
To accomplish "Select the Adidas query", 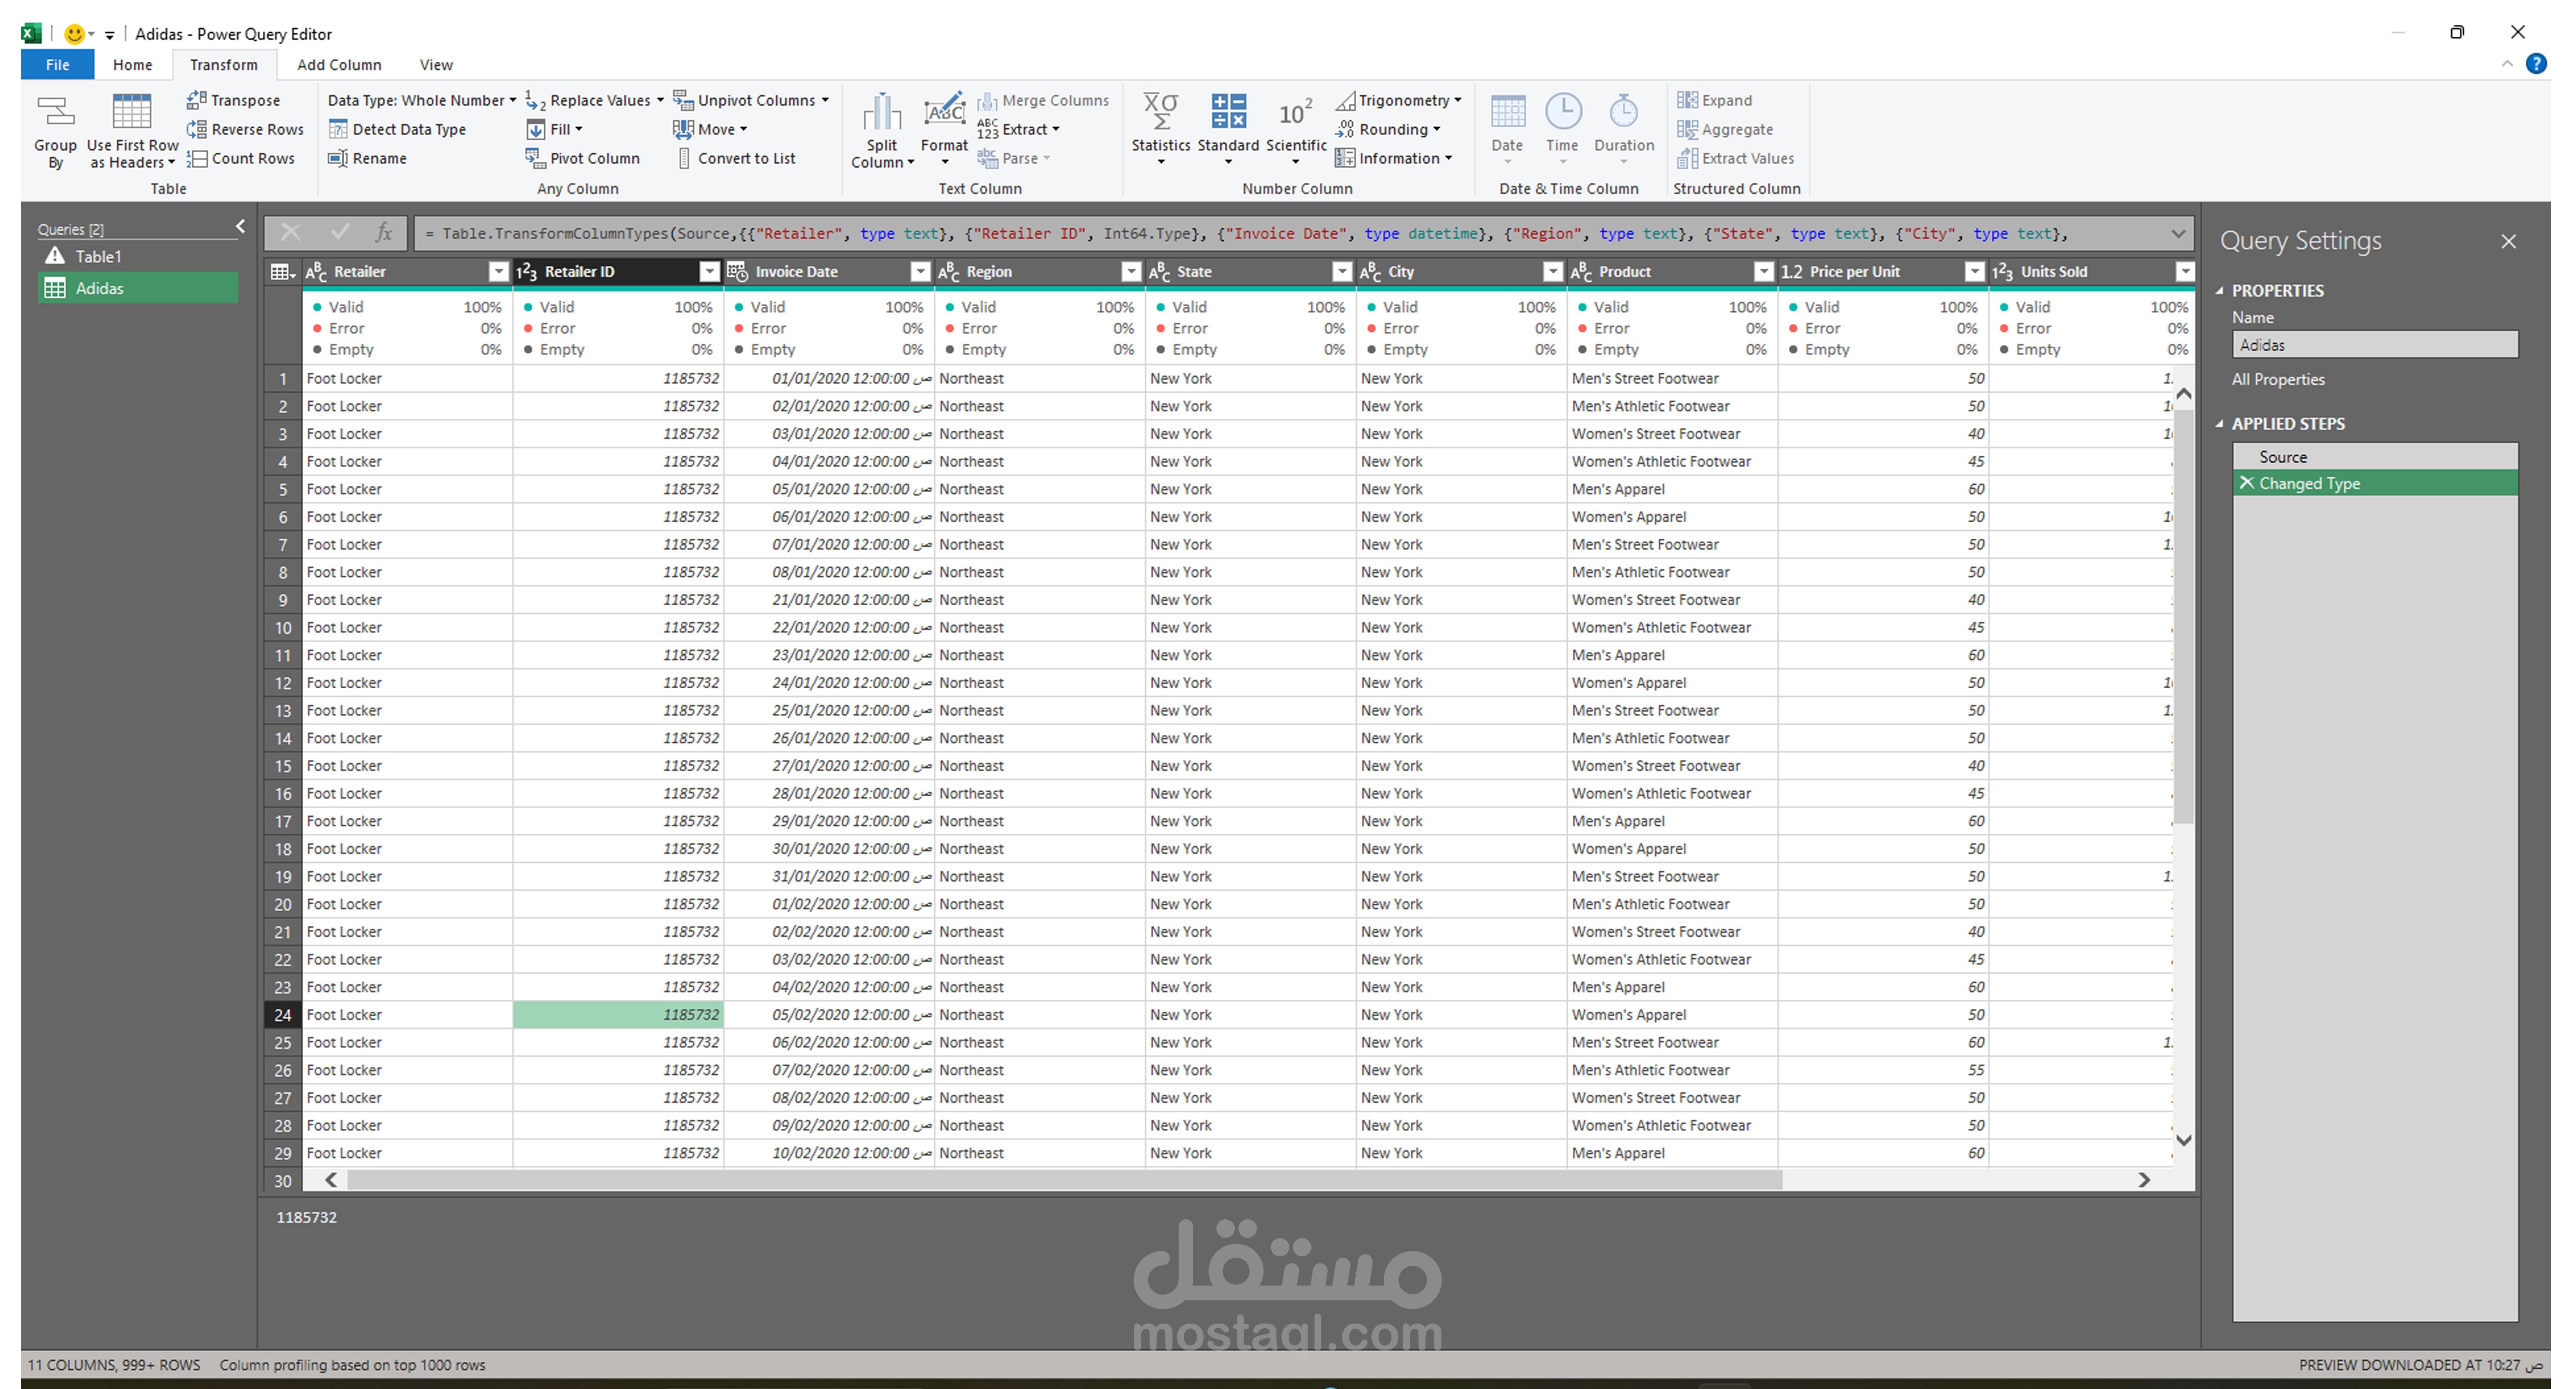I will (138, 288).
